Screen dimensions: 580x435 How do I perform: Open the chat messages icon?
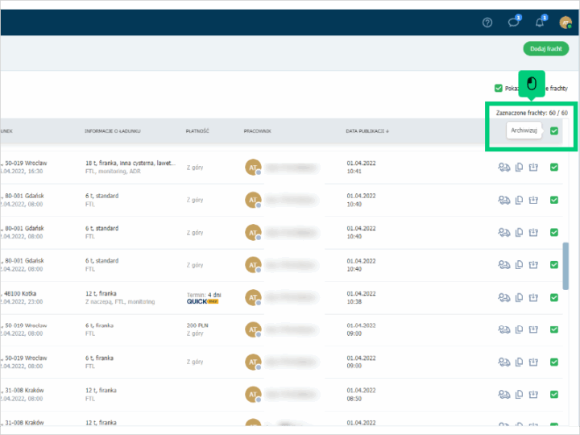(x=513, y=23)
